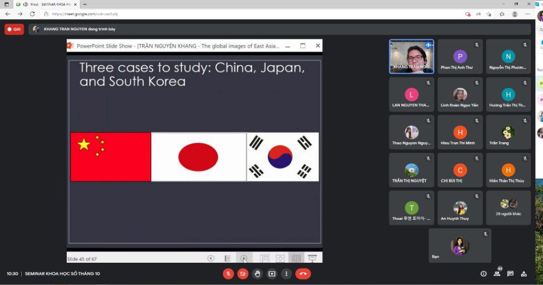The image size is (543, 285).
Task: Select the LAN NGUYEN THA... tile
Action: 411,94
